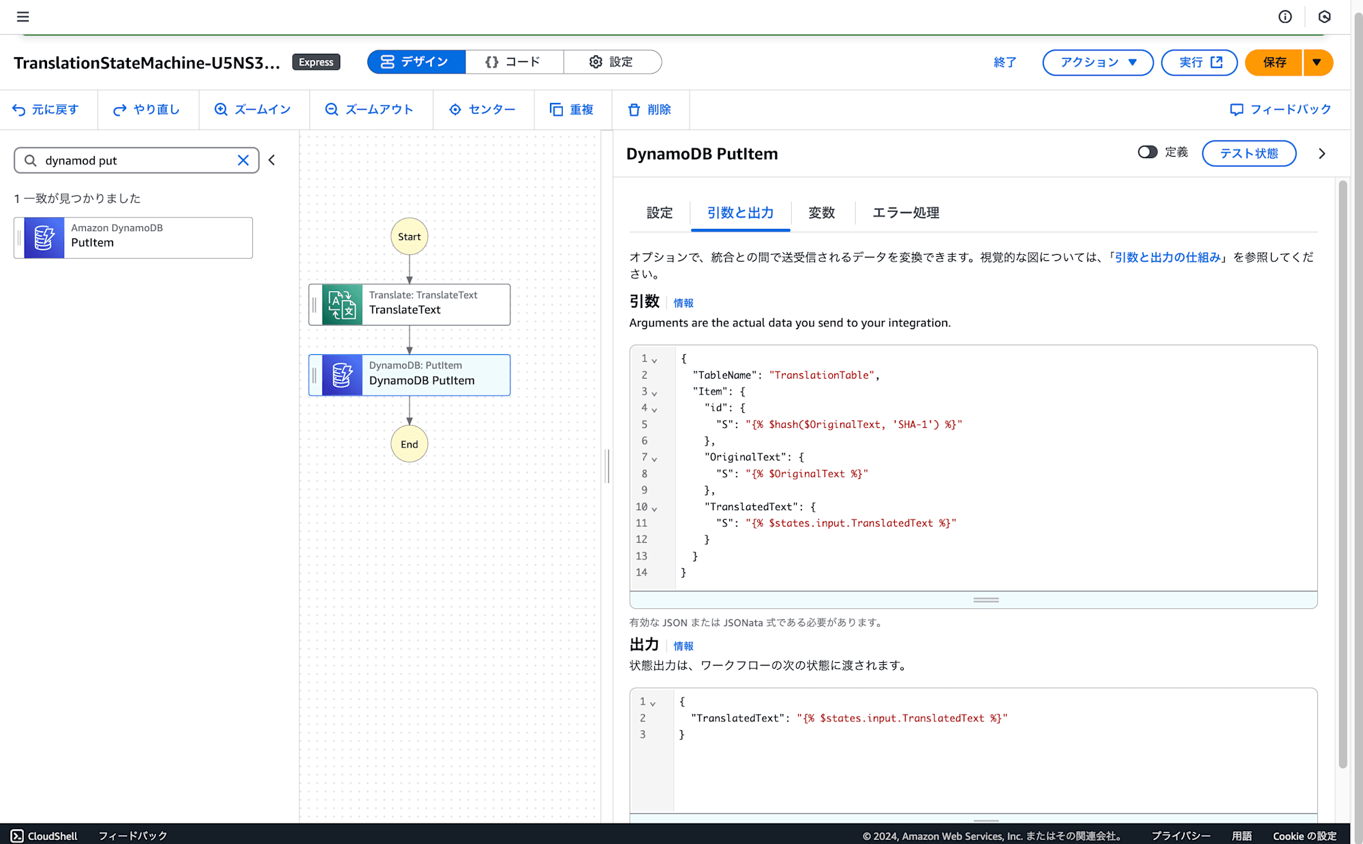Click the TranslatedText line in output editor
This screenshot has height=844, width=1363.
click(849, 718)
